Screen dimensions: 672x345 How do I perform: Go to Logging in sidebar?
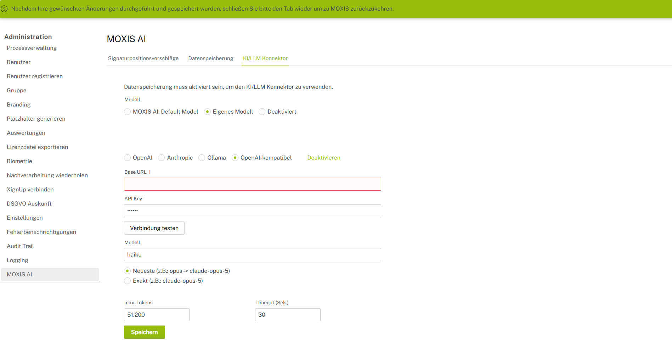click(18, 260)
